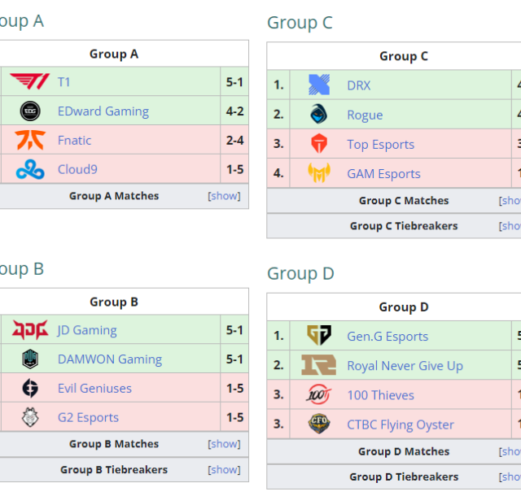Click the EDward Gaming logo icon
Image resolution: width=521 pixels, height=496 pixels.
click(30, 111)
